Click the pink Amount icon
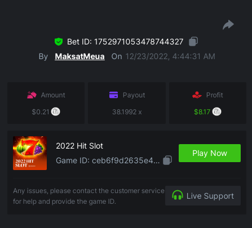 tap(32, 95)
